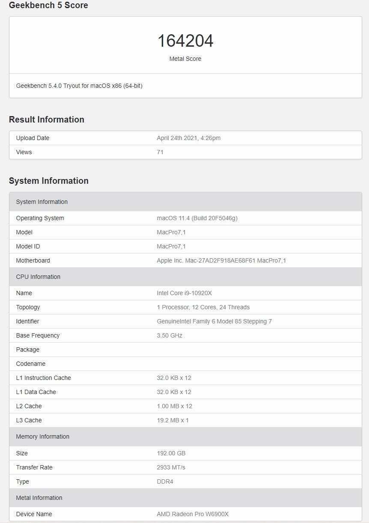Click the memory Size value 192.00 GB
The height and width of the screenshot is (523, 369).
(171, 453)
